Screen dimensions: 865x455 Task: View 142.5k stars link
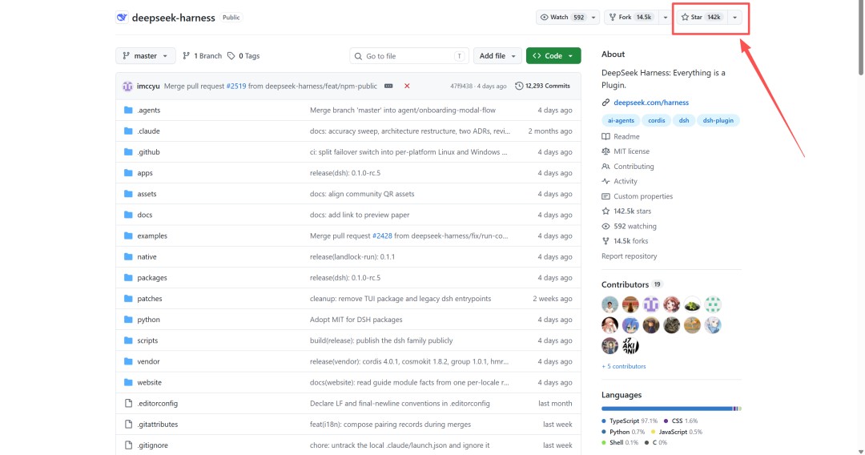click(632, 211)
